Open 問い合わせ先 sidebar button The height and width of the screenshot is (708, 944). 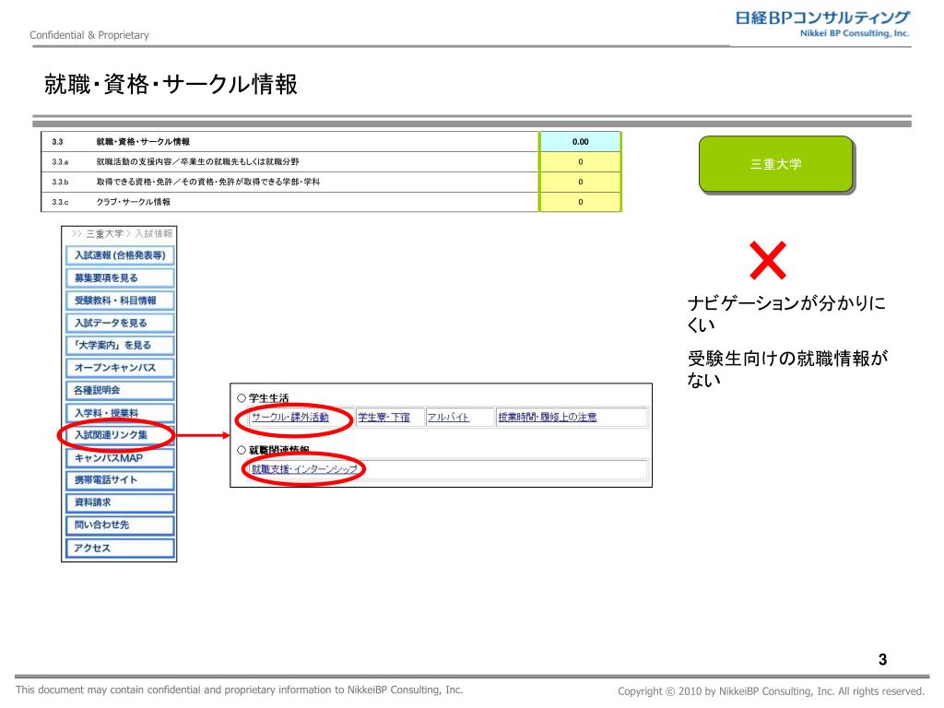point(120,525)
